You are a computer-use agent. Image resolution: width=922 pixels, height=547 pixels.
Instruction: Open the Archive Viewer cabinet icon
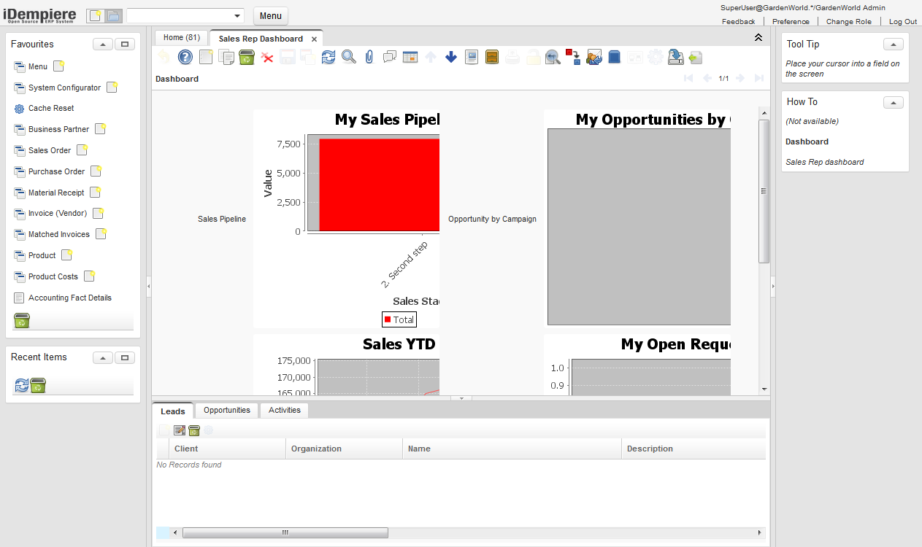coord(492,57)
